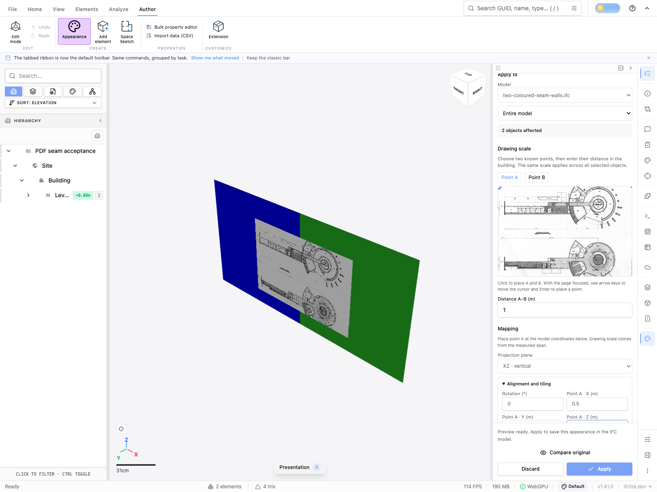Switch to the Elements ribbon tab

pos(87,9)
